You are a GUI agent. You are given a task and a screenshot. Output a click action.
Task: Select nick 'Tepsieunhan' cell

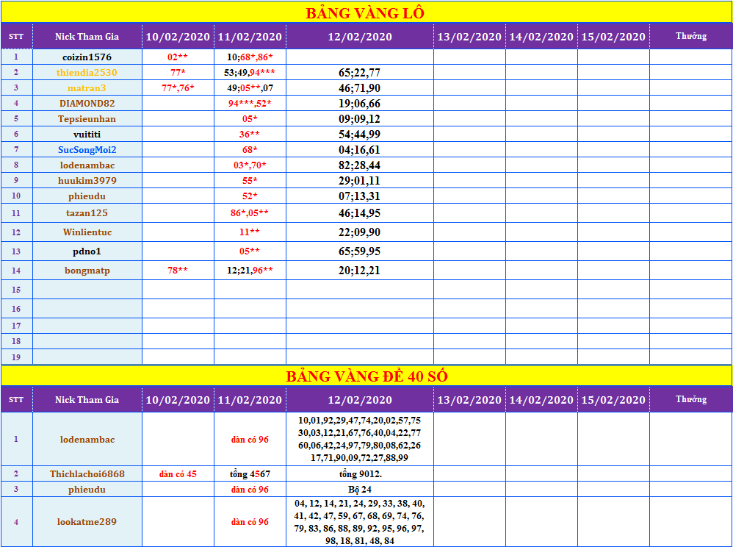click(87, 118)
